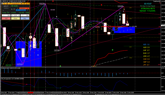Image resolution: width=165 pixels, height=95 pixels.
Task: Click the 27 Mar 22:00 time axis label
Action: 49,93
